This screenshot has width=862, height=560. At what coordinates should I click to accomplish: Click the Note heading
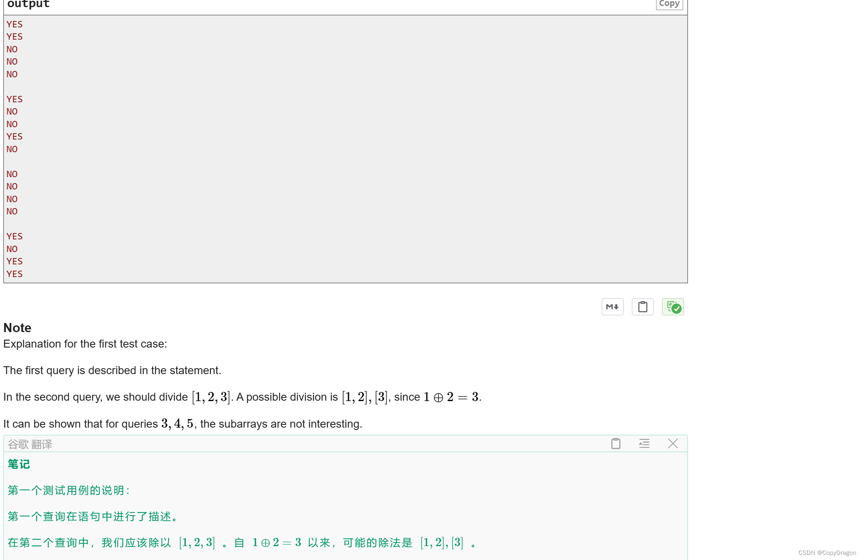point(17,328)
